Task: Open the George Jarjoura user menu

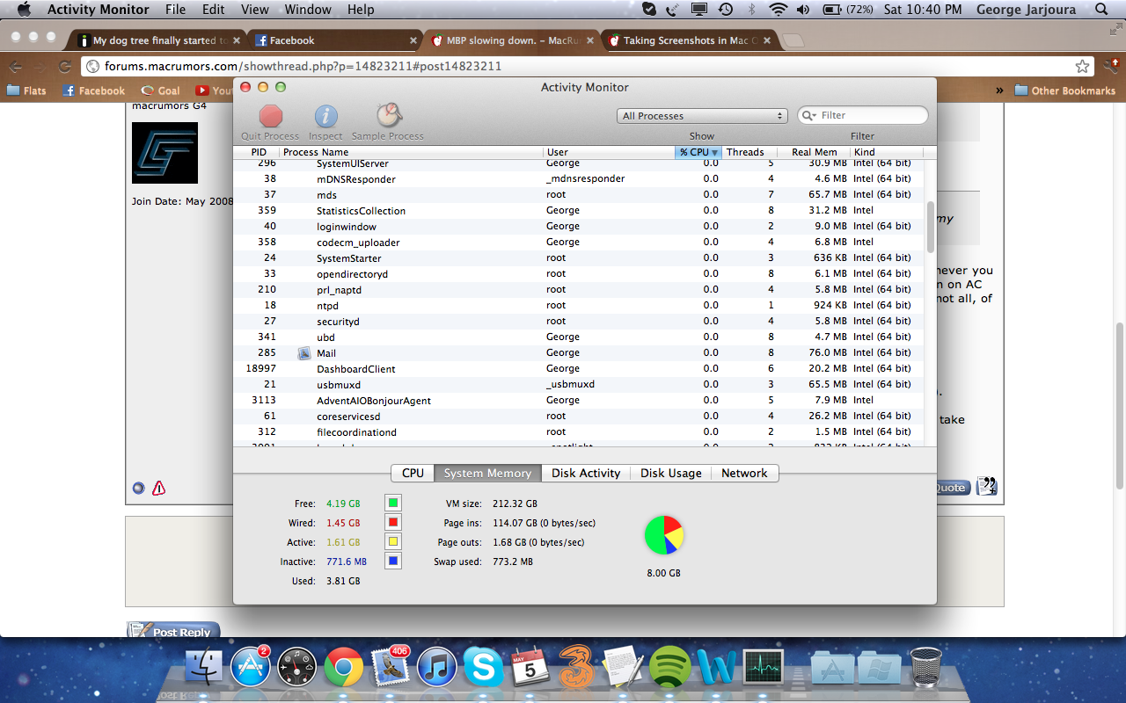Action: pyautogui.click(x=1027, y=10)
